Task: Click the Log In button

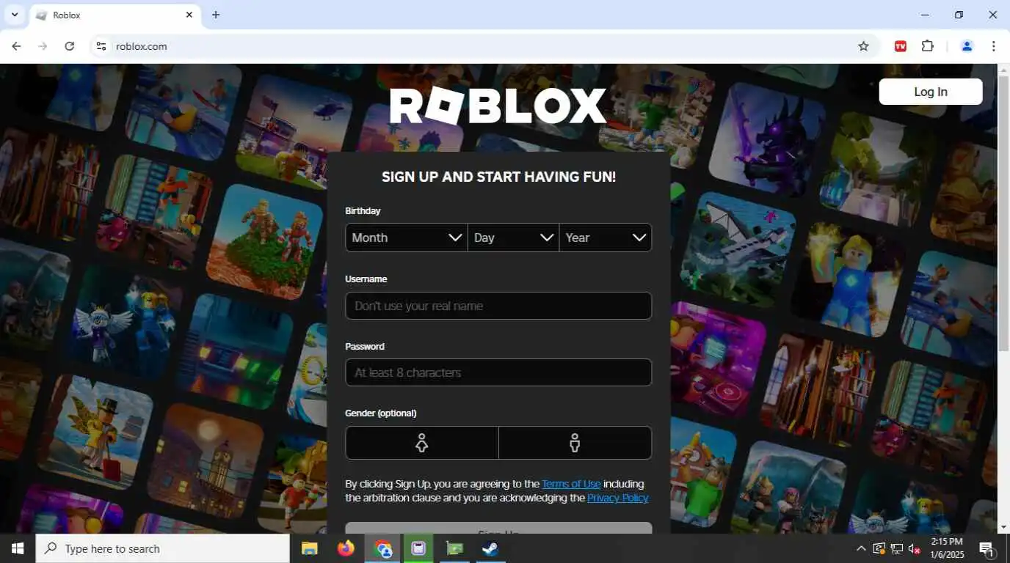Action: tap(931, 92)
